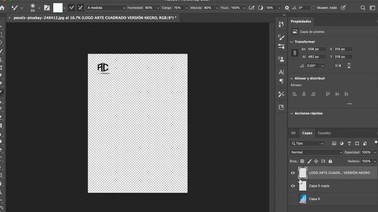This screenshot has height=212, width=378.
Task: Open the Carga slider dropdown arrow
Action: point(187,8)
